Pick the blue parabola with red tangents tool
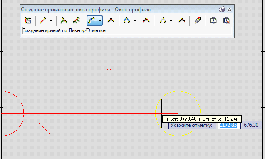The width and height of the screenshot is (265, 159). 146,20
